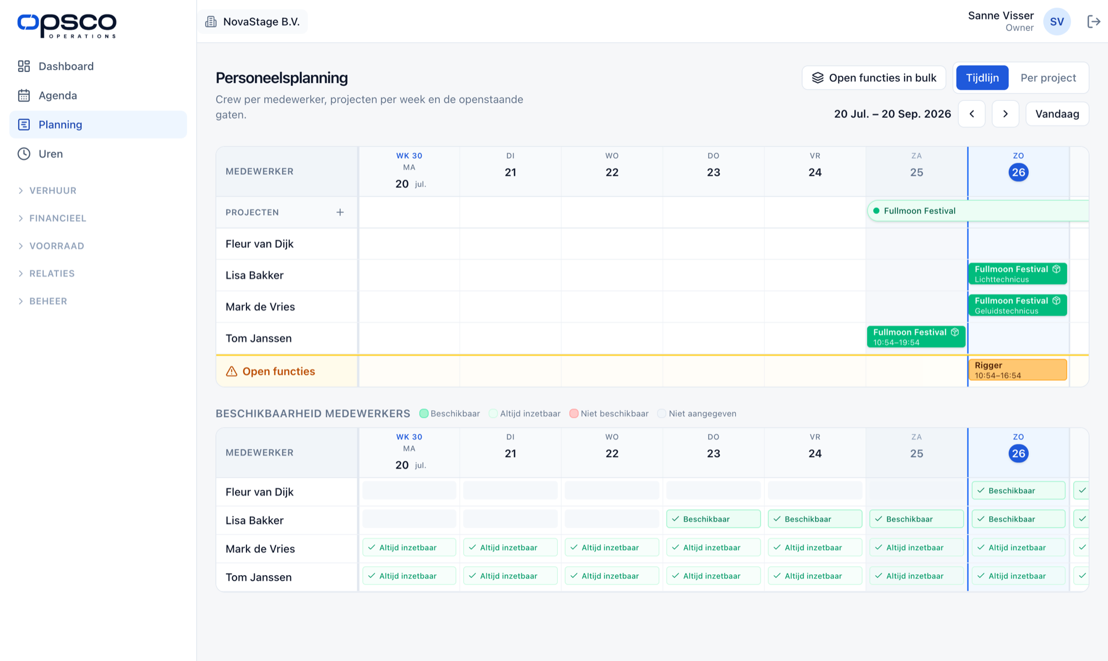Screen dimensions: 1108x661
Task: Click the warning triangle icon at Open functies
Action: tap(232, 371)
